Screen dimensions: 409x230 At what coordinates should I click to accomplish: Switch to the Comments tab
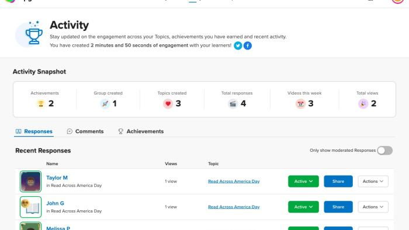[85, 131]
